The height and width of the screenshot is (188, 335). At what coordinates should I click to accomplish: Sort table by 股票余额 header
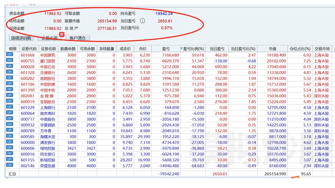(68, 49)
